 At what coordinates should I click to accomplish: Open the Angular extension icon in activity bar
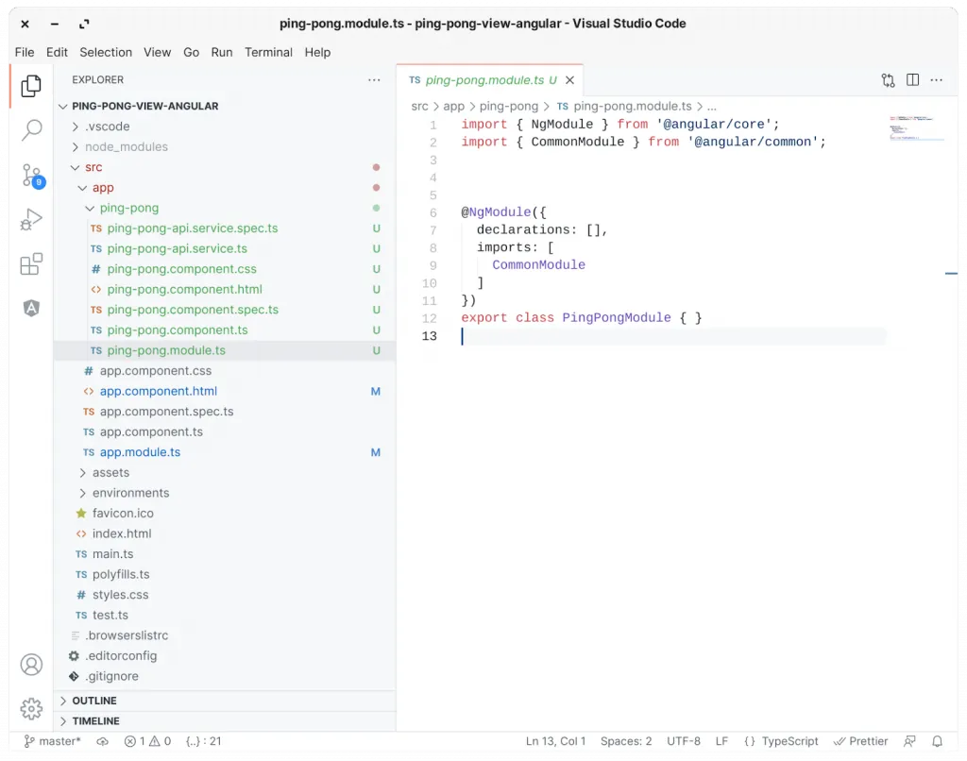pyautogui.click(x=31, y=308)
